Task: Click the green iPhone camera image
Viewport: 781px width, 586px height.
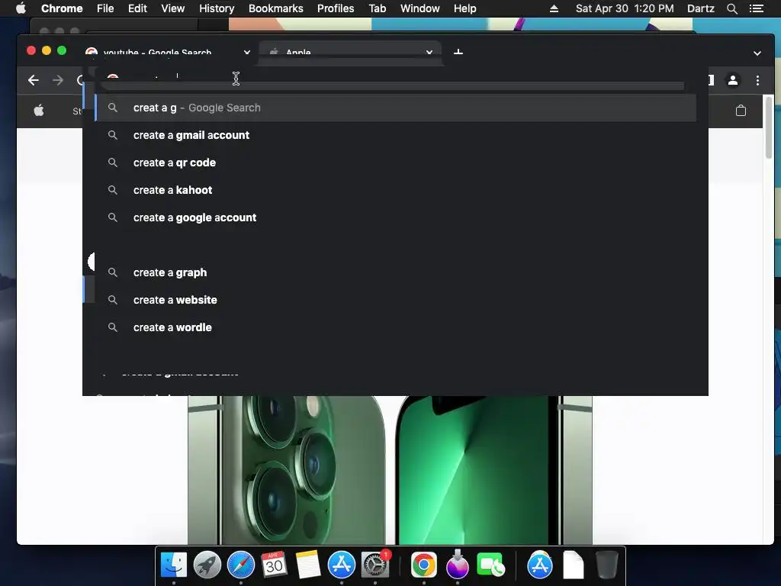Action: [x=287, y=470]
